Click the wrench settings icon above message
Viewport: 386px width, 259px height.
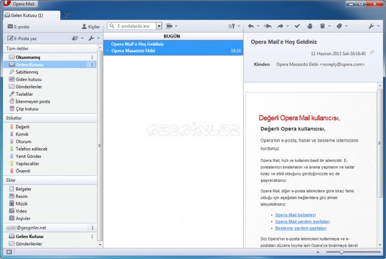[371, 26]
